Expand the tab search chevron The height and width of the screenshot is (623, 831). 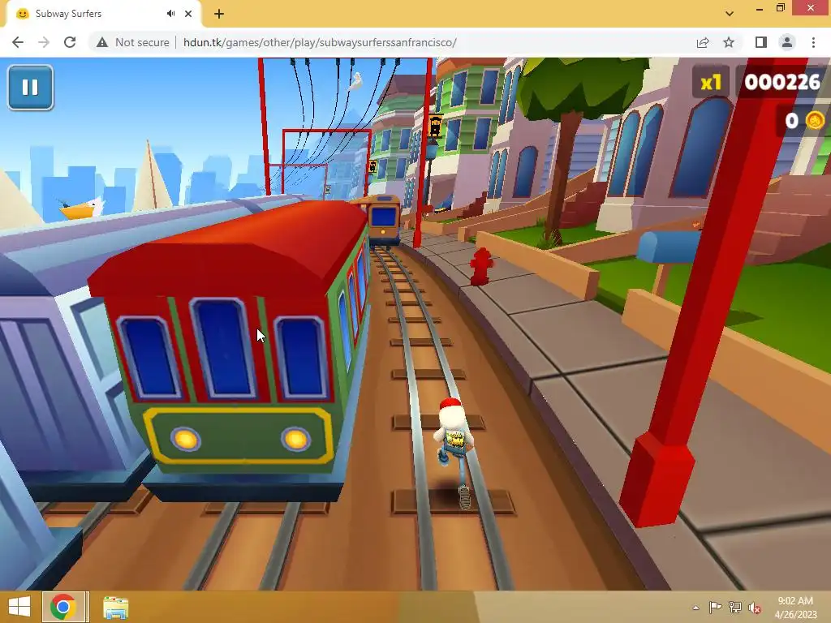730,14
